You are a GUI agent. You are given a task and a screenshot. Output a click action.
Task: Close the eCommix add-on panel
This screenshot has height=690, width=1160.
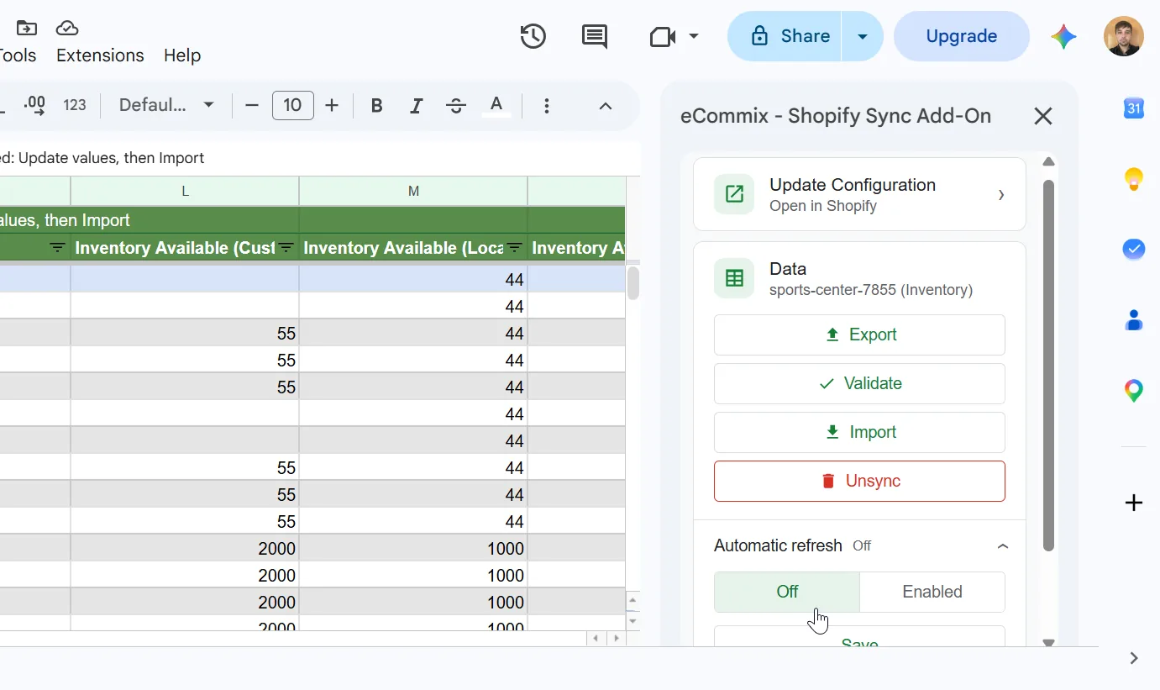tap(1042, 116)
